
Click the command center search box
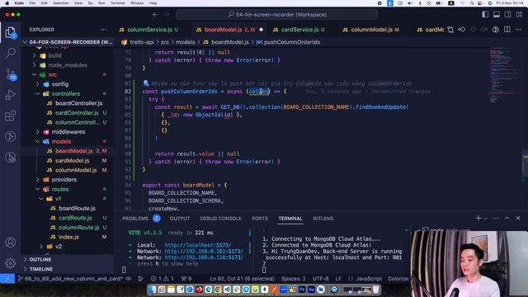(276, 15)
